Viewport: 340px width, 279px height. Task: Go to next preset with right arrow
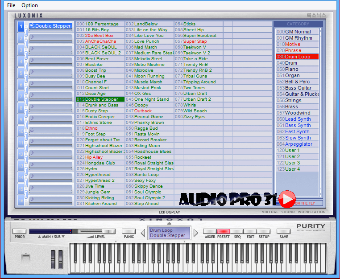point(196,233)
